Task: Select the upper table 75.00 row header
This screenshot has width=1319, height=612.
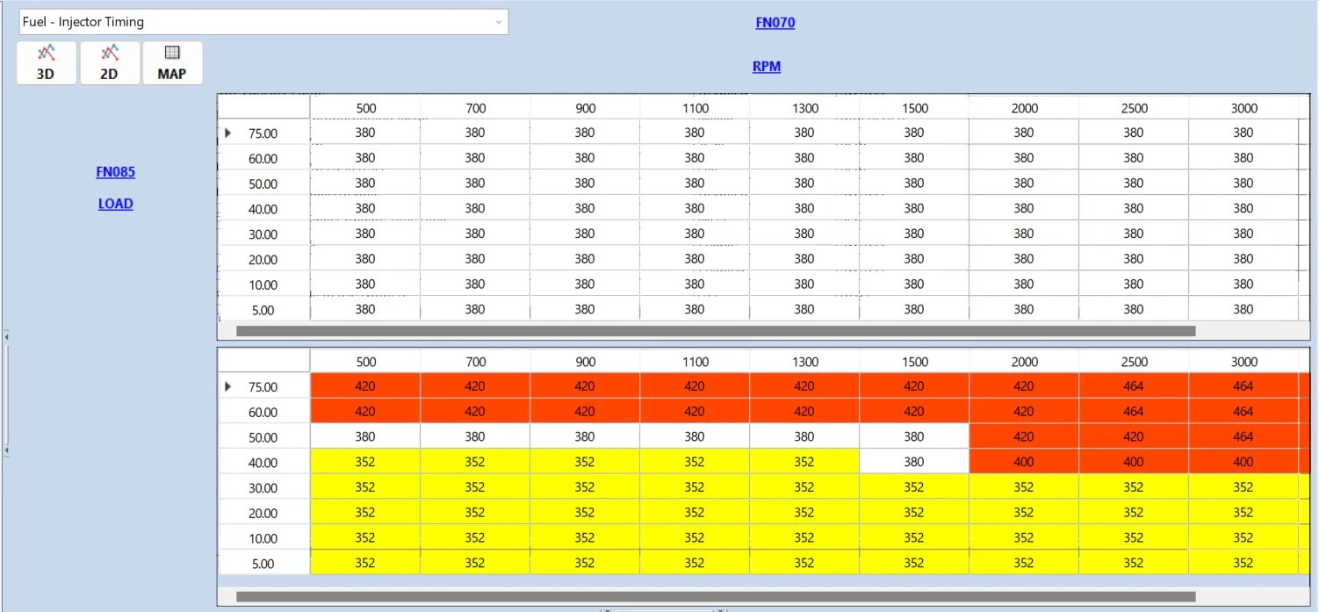Action: pos(263,133)
